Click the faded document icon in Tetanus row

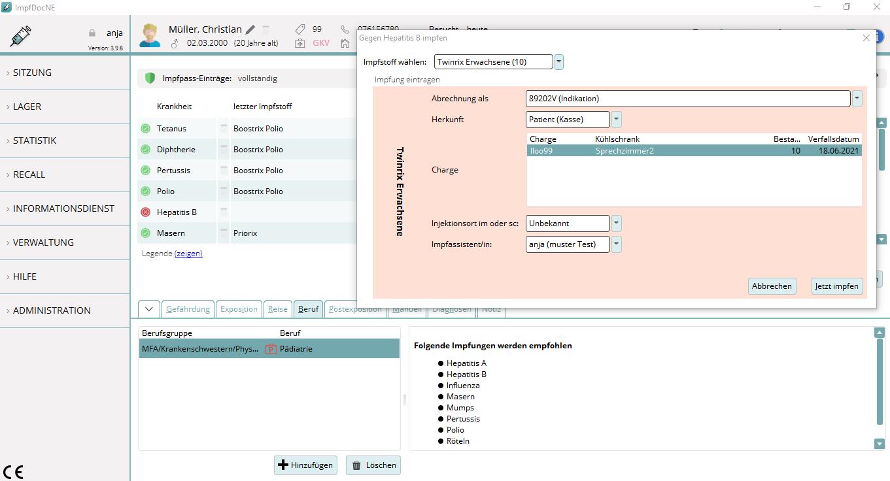[224, 129]
